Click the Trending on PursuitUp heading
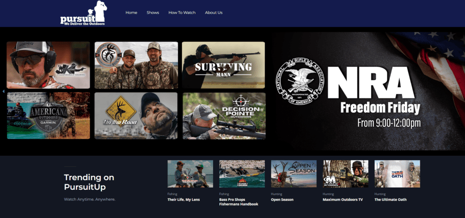Viewport: 465px width, 218px height. [x=89, y=182]
